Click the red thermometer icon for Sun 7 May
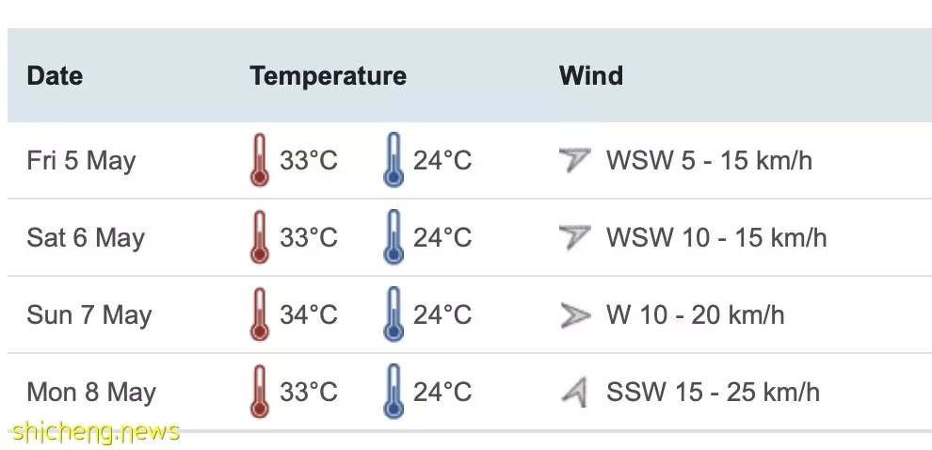Image resolution: width=932 pixels, height=450 pixels. pos(259,314)
